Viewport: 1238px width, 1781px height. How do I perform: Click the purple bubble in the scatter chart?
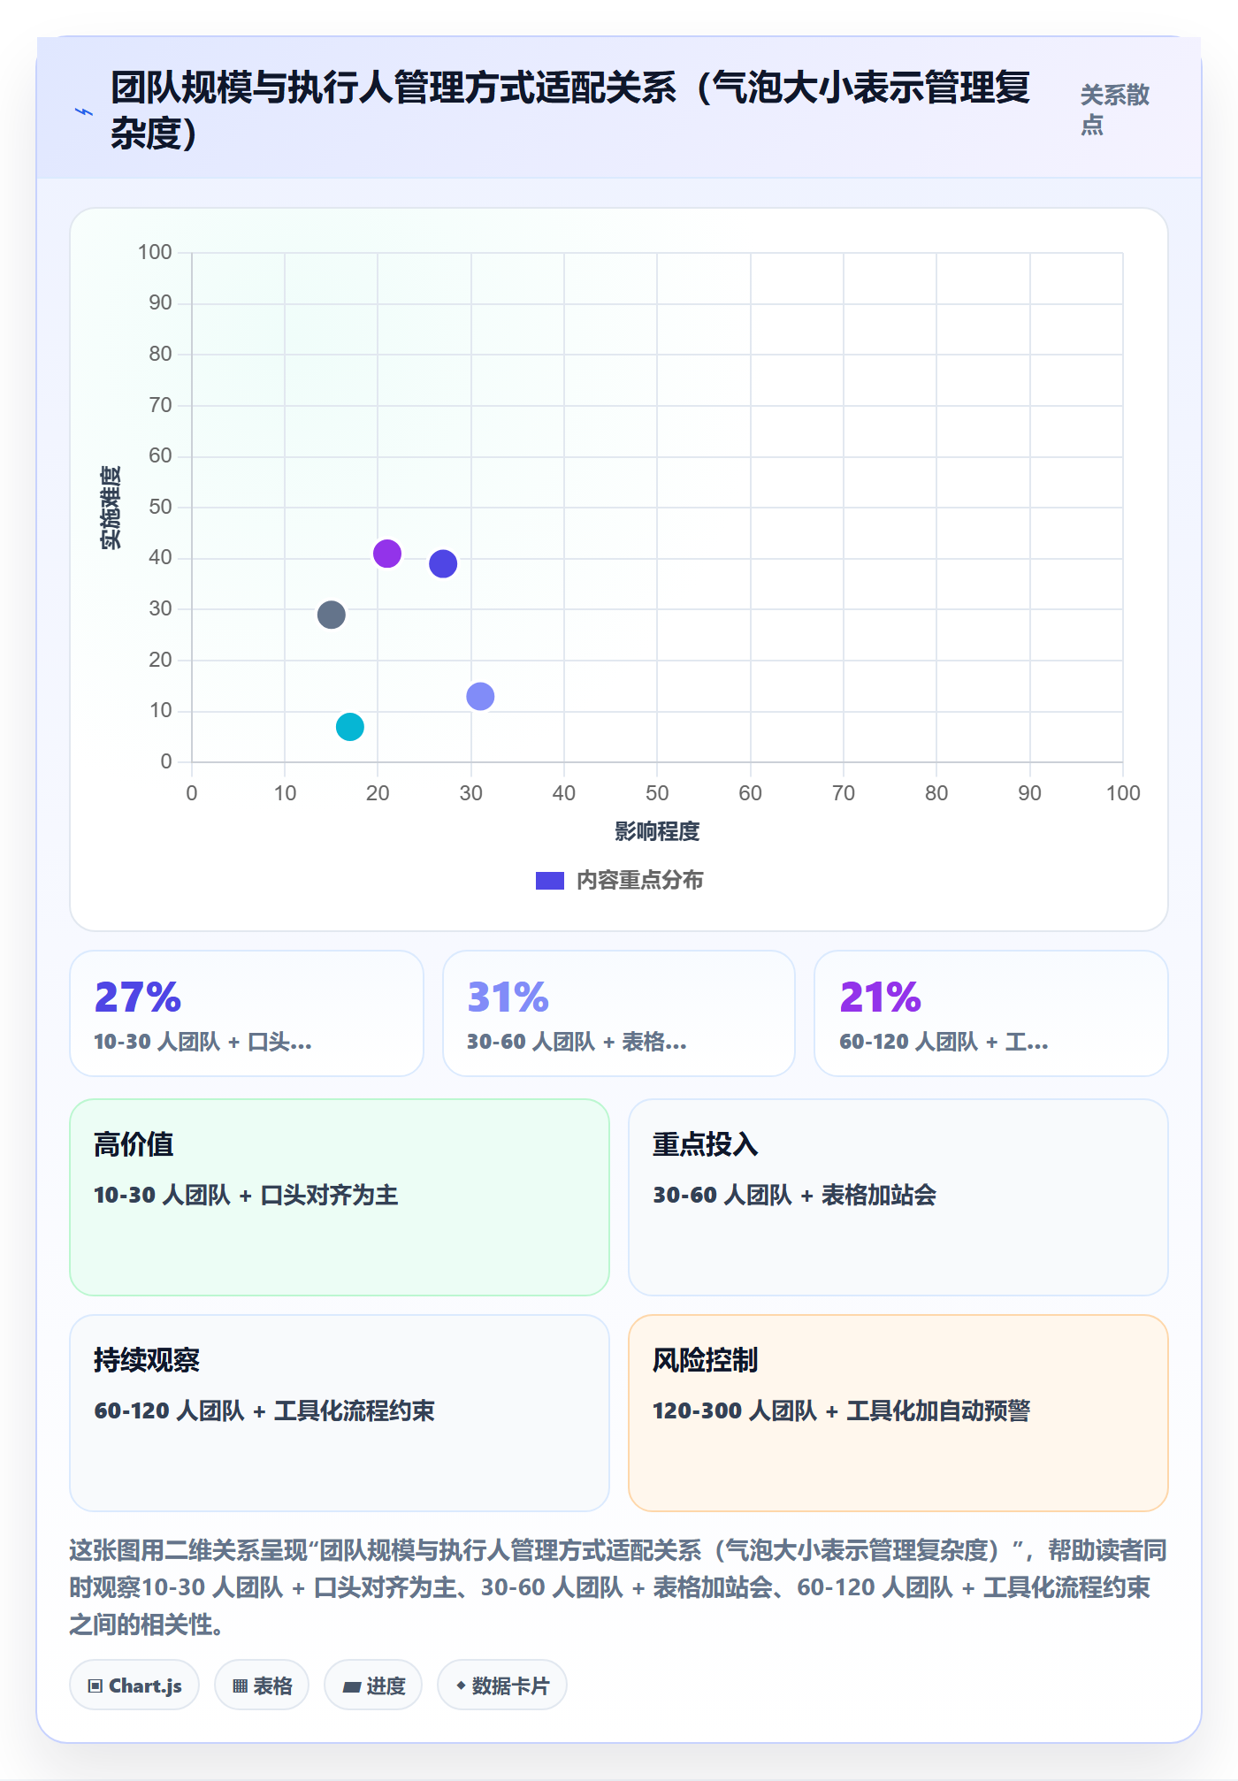[x=387, y=554]
